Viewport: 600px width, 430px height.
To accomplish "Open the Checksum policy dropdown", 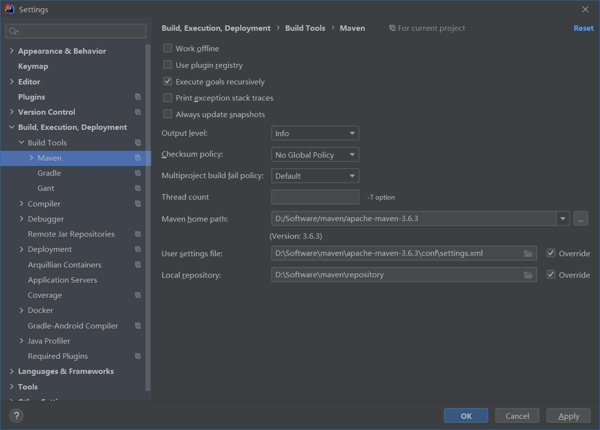I will point(315,155).
